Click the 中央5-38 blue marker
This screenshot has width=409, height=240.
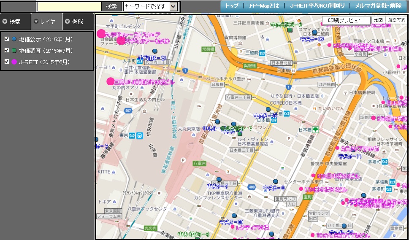pos(234,216)
